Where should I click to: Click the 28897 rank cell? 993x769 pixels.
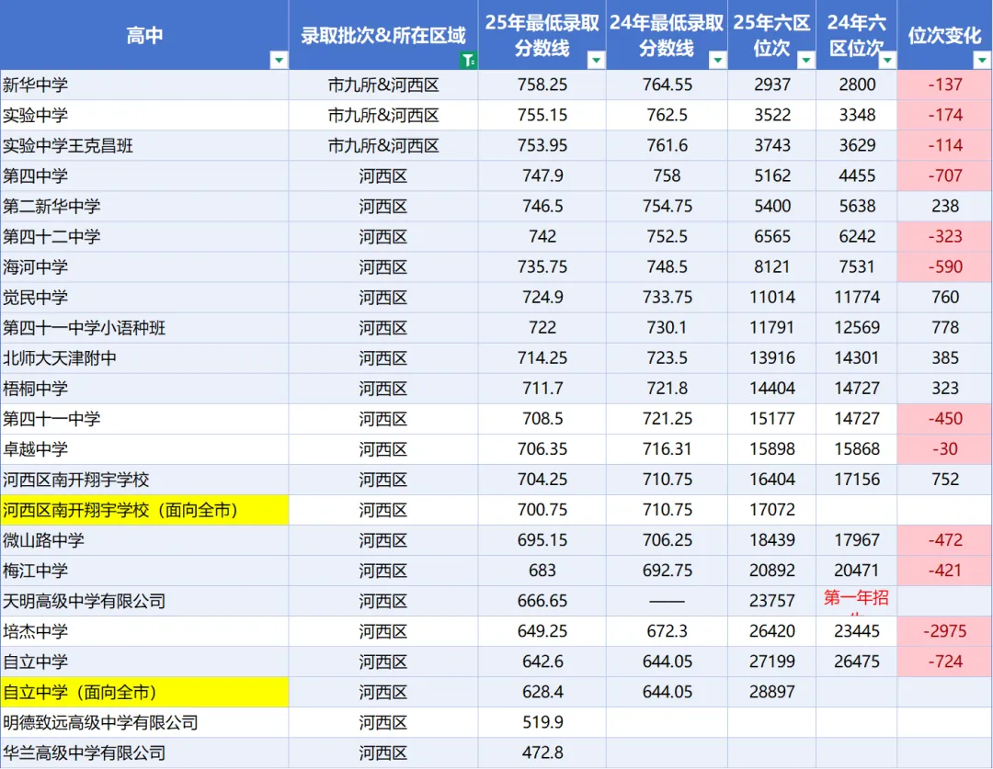tap(772, 693)
